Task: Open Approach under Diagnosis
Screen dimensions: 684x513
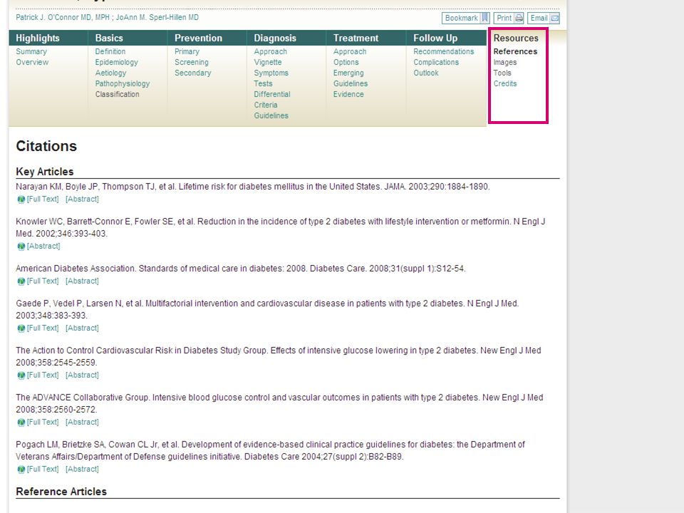Action: [271, 51]
